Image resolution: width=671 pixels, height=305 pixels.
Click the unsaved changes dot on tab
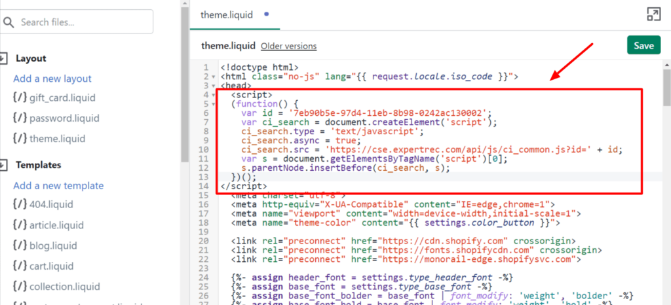267,14
